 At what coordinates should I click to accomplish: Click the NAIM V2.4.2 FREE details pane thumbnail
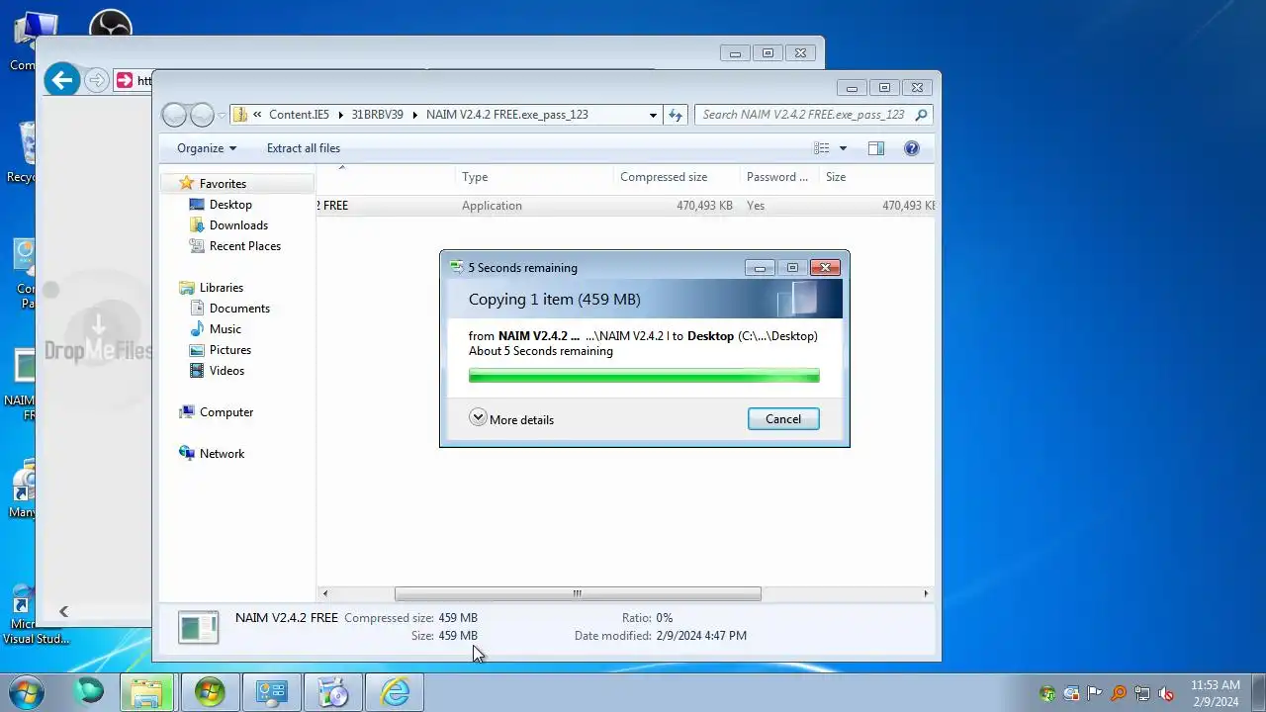click(198, 628)
